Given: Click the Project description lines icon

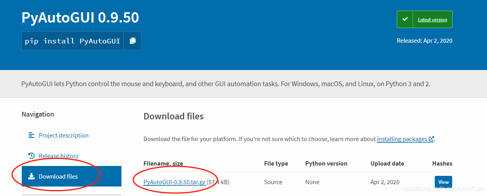Looking at the screenshot, I should 32,135.
